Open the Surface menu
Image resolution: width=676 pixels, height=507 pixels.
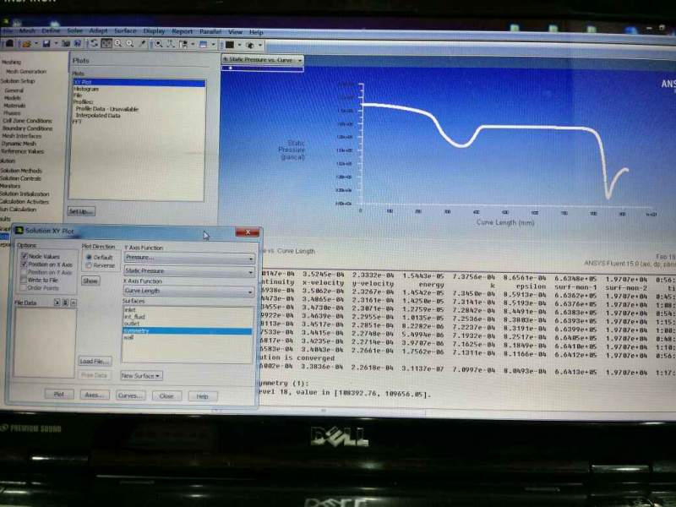pyautogui.click(x=125, y=31)
